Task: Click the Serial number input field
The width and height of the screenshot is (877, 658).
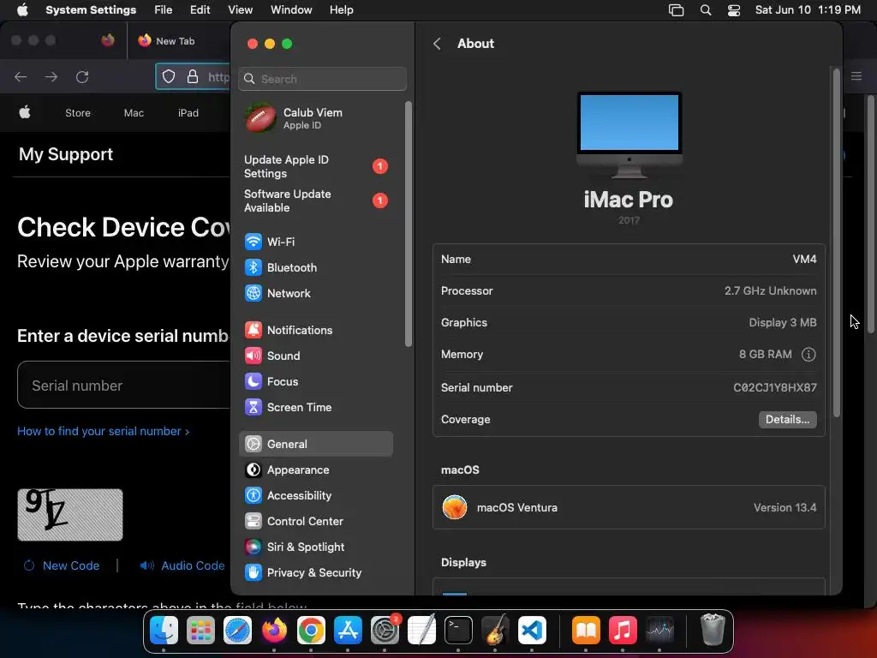Action: point(124,385)
